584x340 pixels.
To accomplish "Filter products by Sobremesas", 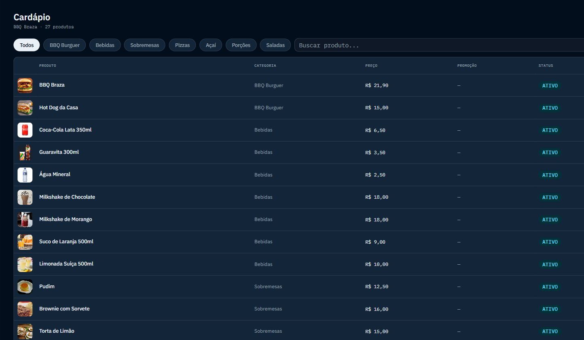I will coord(145,45).
